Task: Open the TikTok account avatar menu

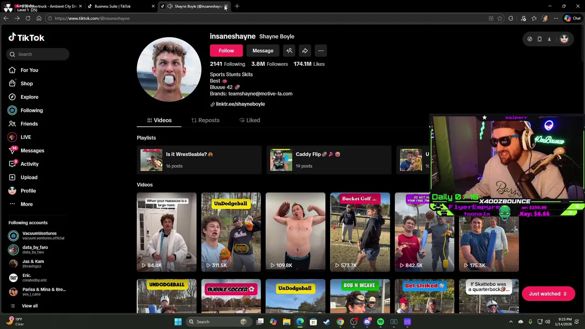Action: point(564,39)
